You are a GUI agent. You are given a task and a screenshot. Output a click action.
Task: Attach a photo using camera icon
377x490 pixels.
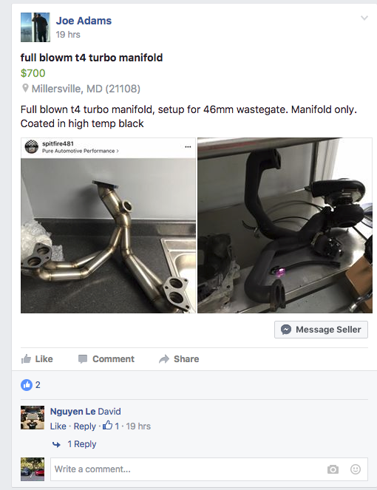coord(333,469)
